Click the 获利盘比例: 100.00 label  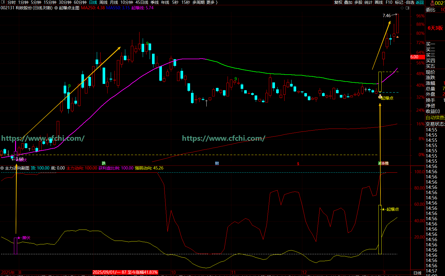pos(116,168)
